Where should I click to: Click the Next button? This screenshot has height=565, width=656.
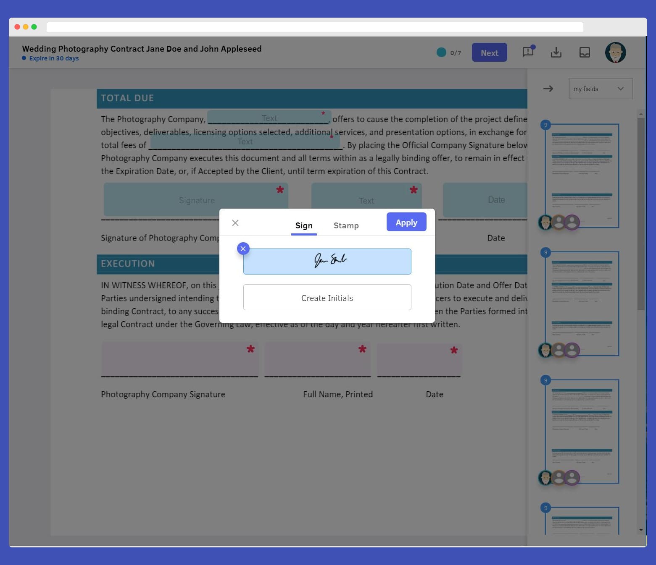[x=489, y=52]
